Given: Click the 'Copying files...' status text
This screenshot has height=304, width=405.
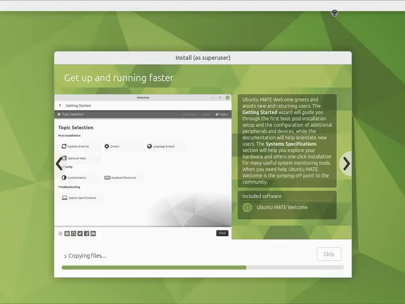Looking at the screenshot, I should pos(87,256).
